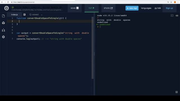Create a new repl
Screen dimensions: 180x101
tap(132, 8)
